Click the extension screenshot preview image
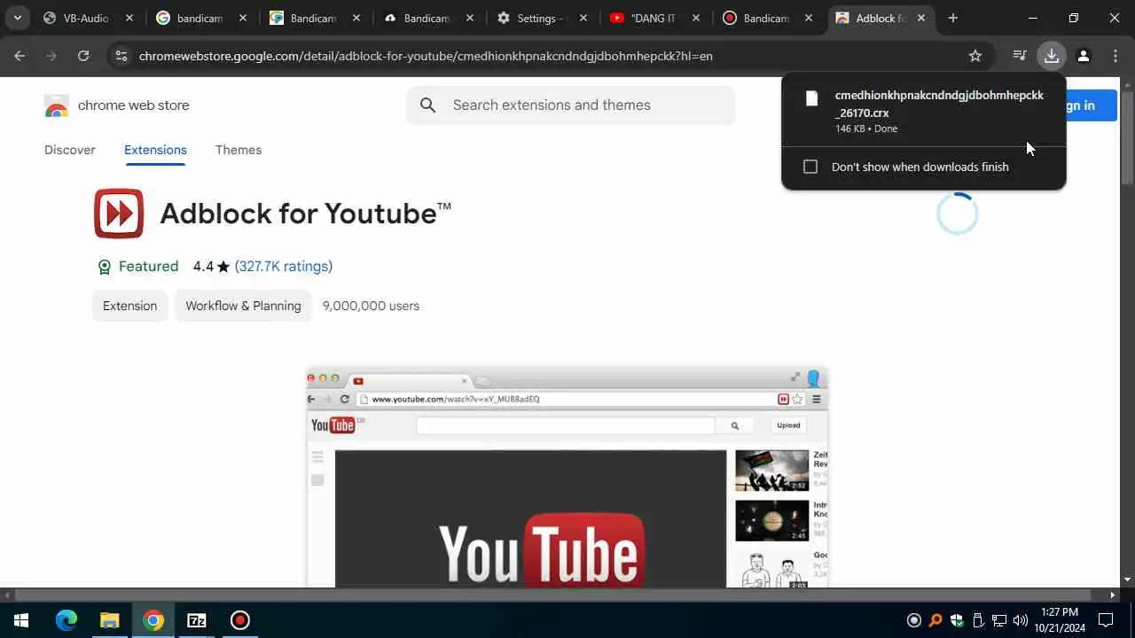Screen dimensions: 1135x638 coord(567,478)
